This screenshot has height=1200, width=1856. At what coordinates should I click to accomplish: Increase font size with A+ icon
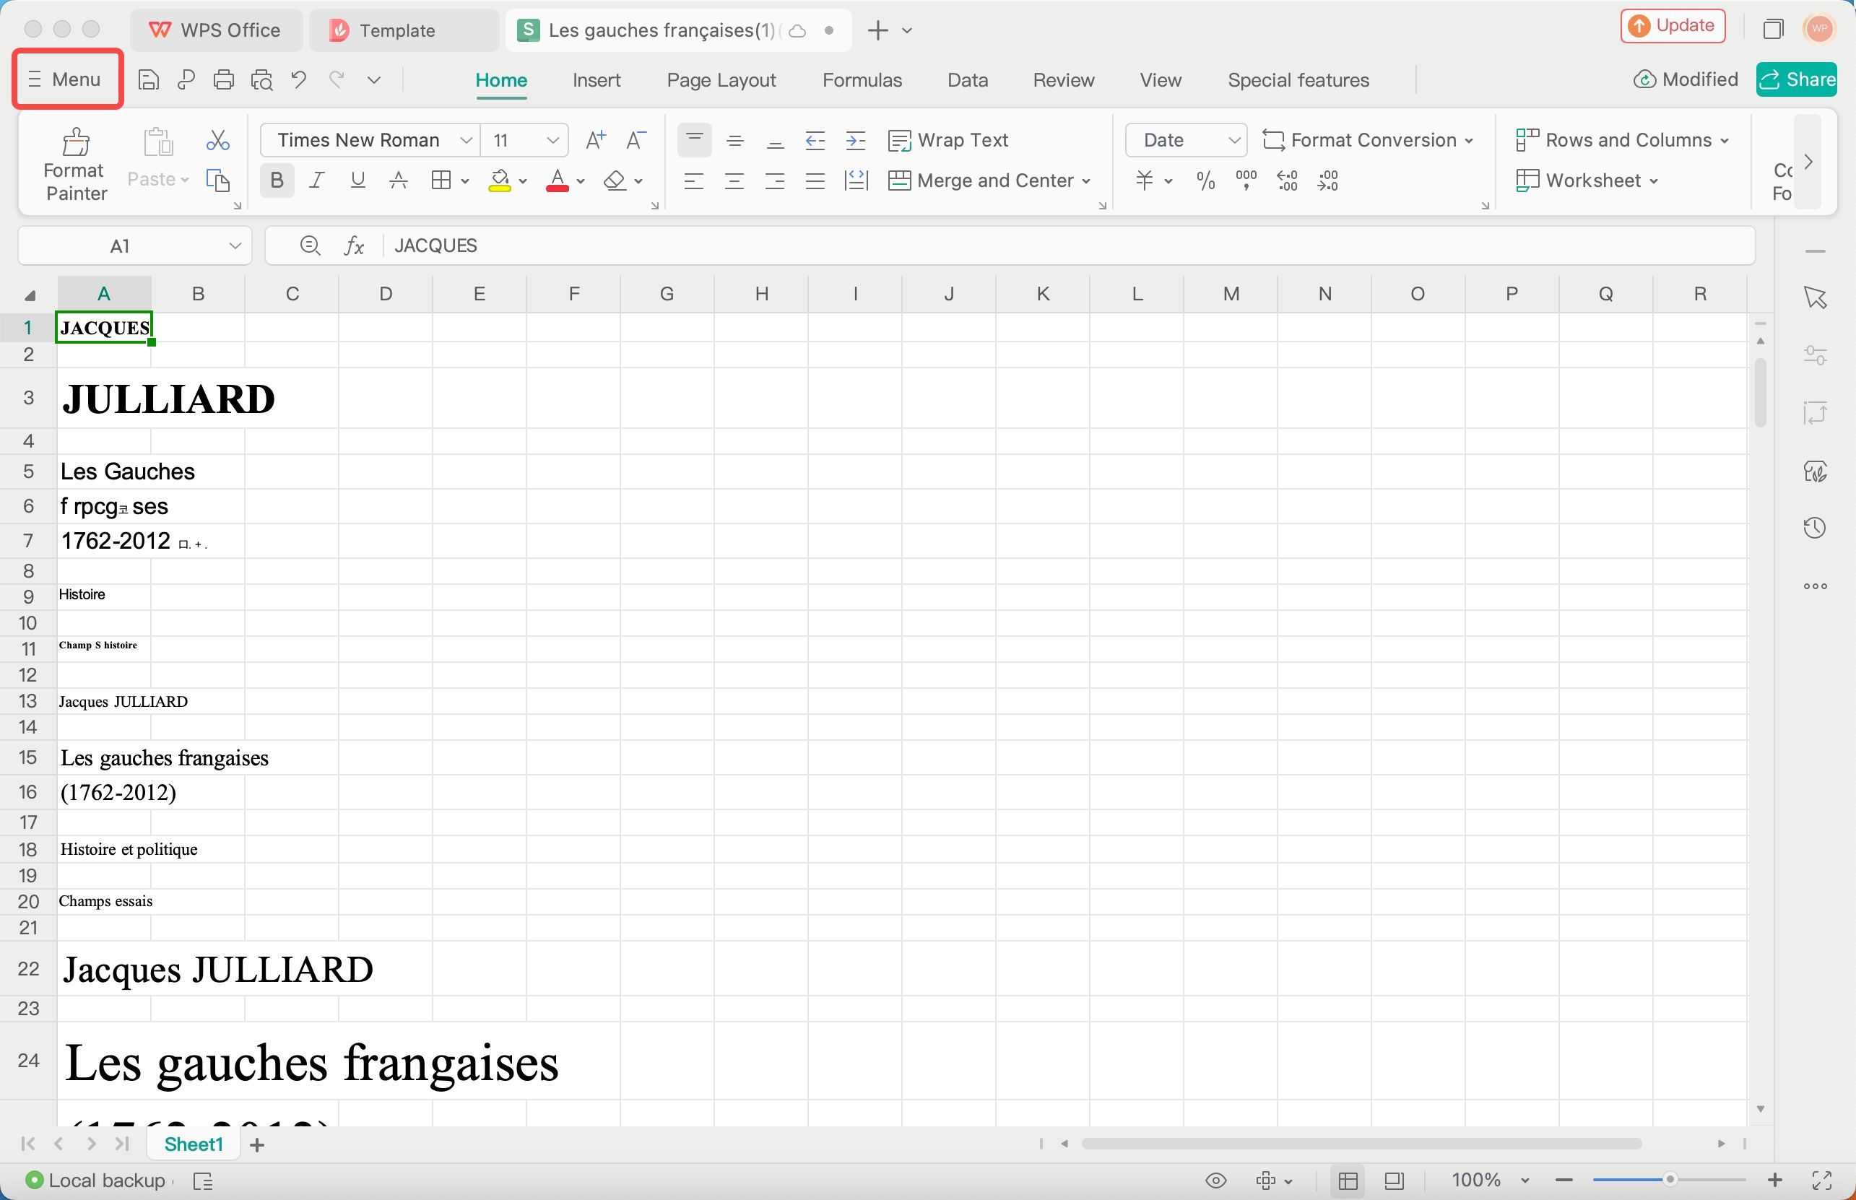pyautogui.click(x=595, y=140)
